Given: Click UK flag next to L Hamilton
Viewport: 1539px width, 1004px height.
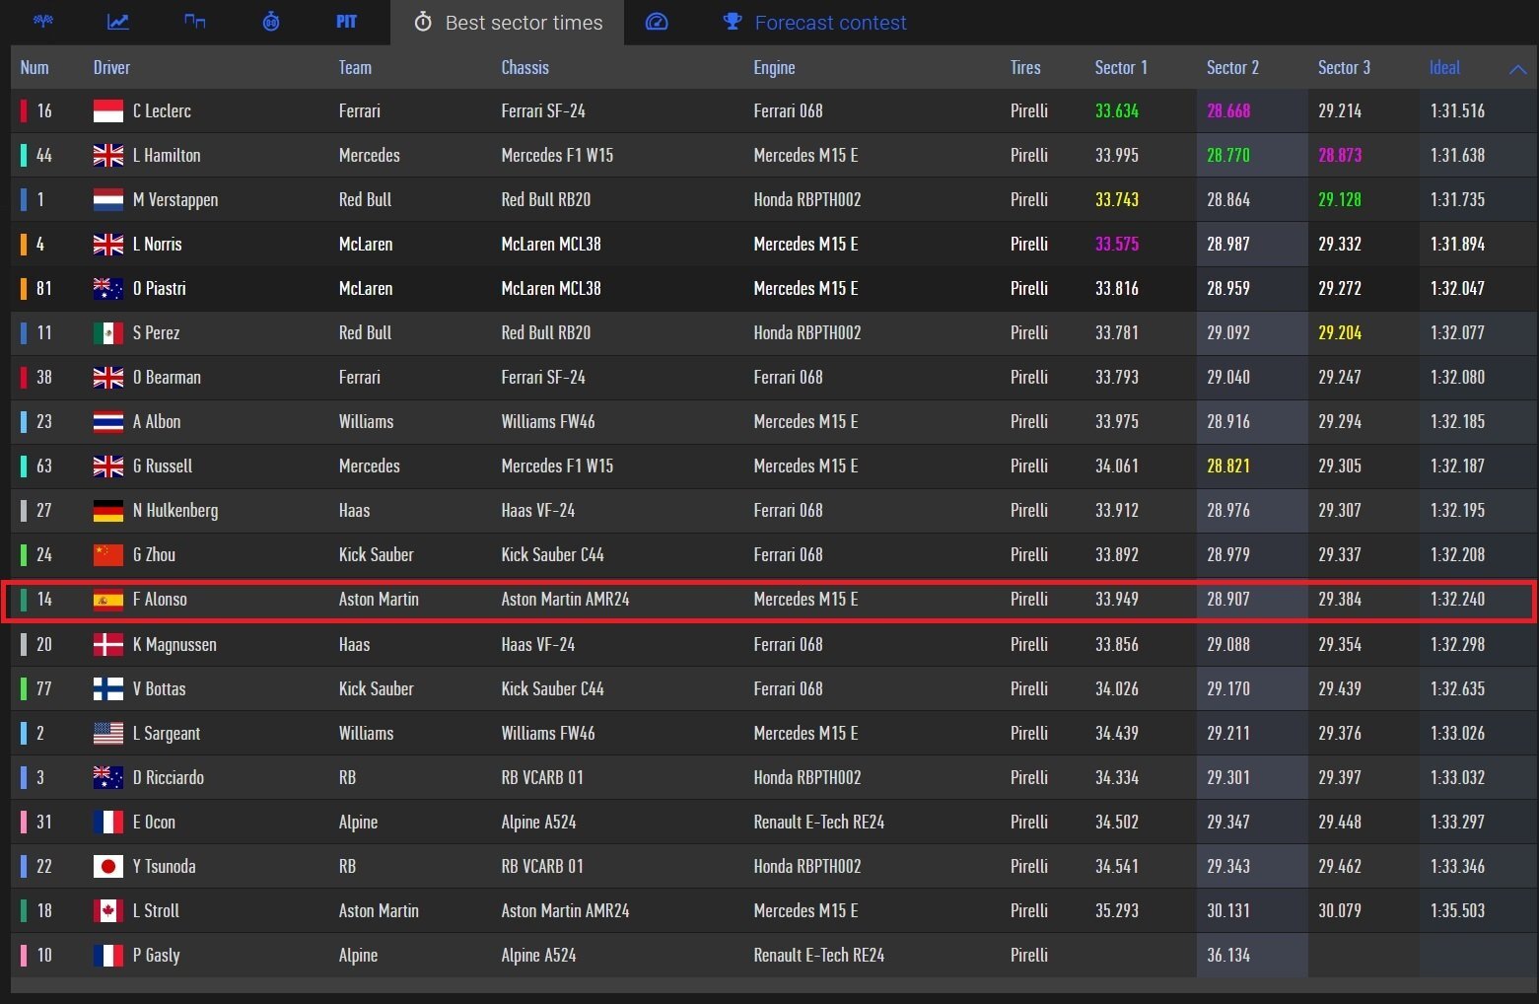Looking at the screenshot, I should pyautogui.click(x=108, y=155).
